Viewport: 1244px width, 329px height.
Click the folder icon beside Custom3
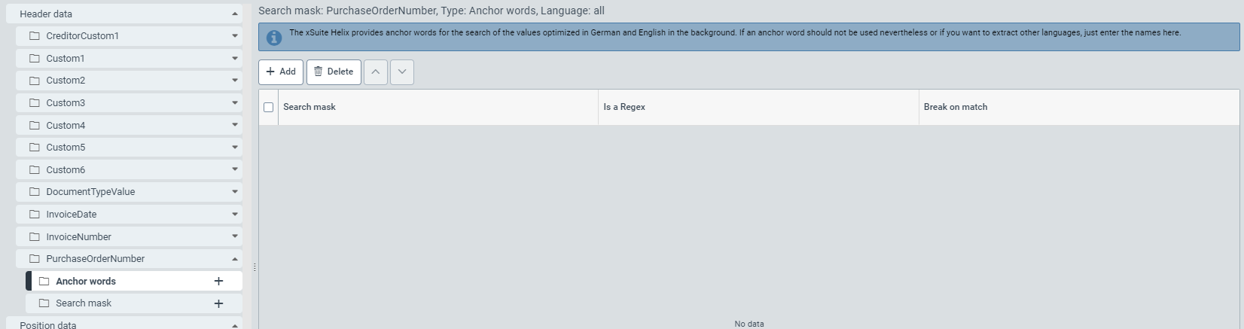tap(34, 102)
